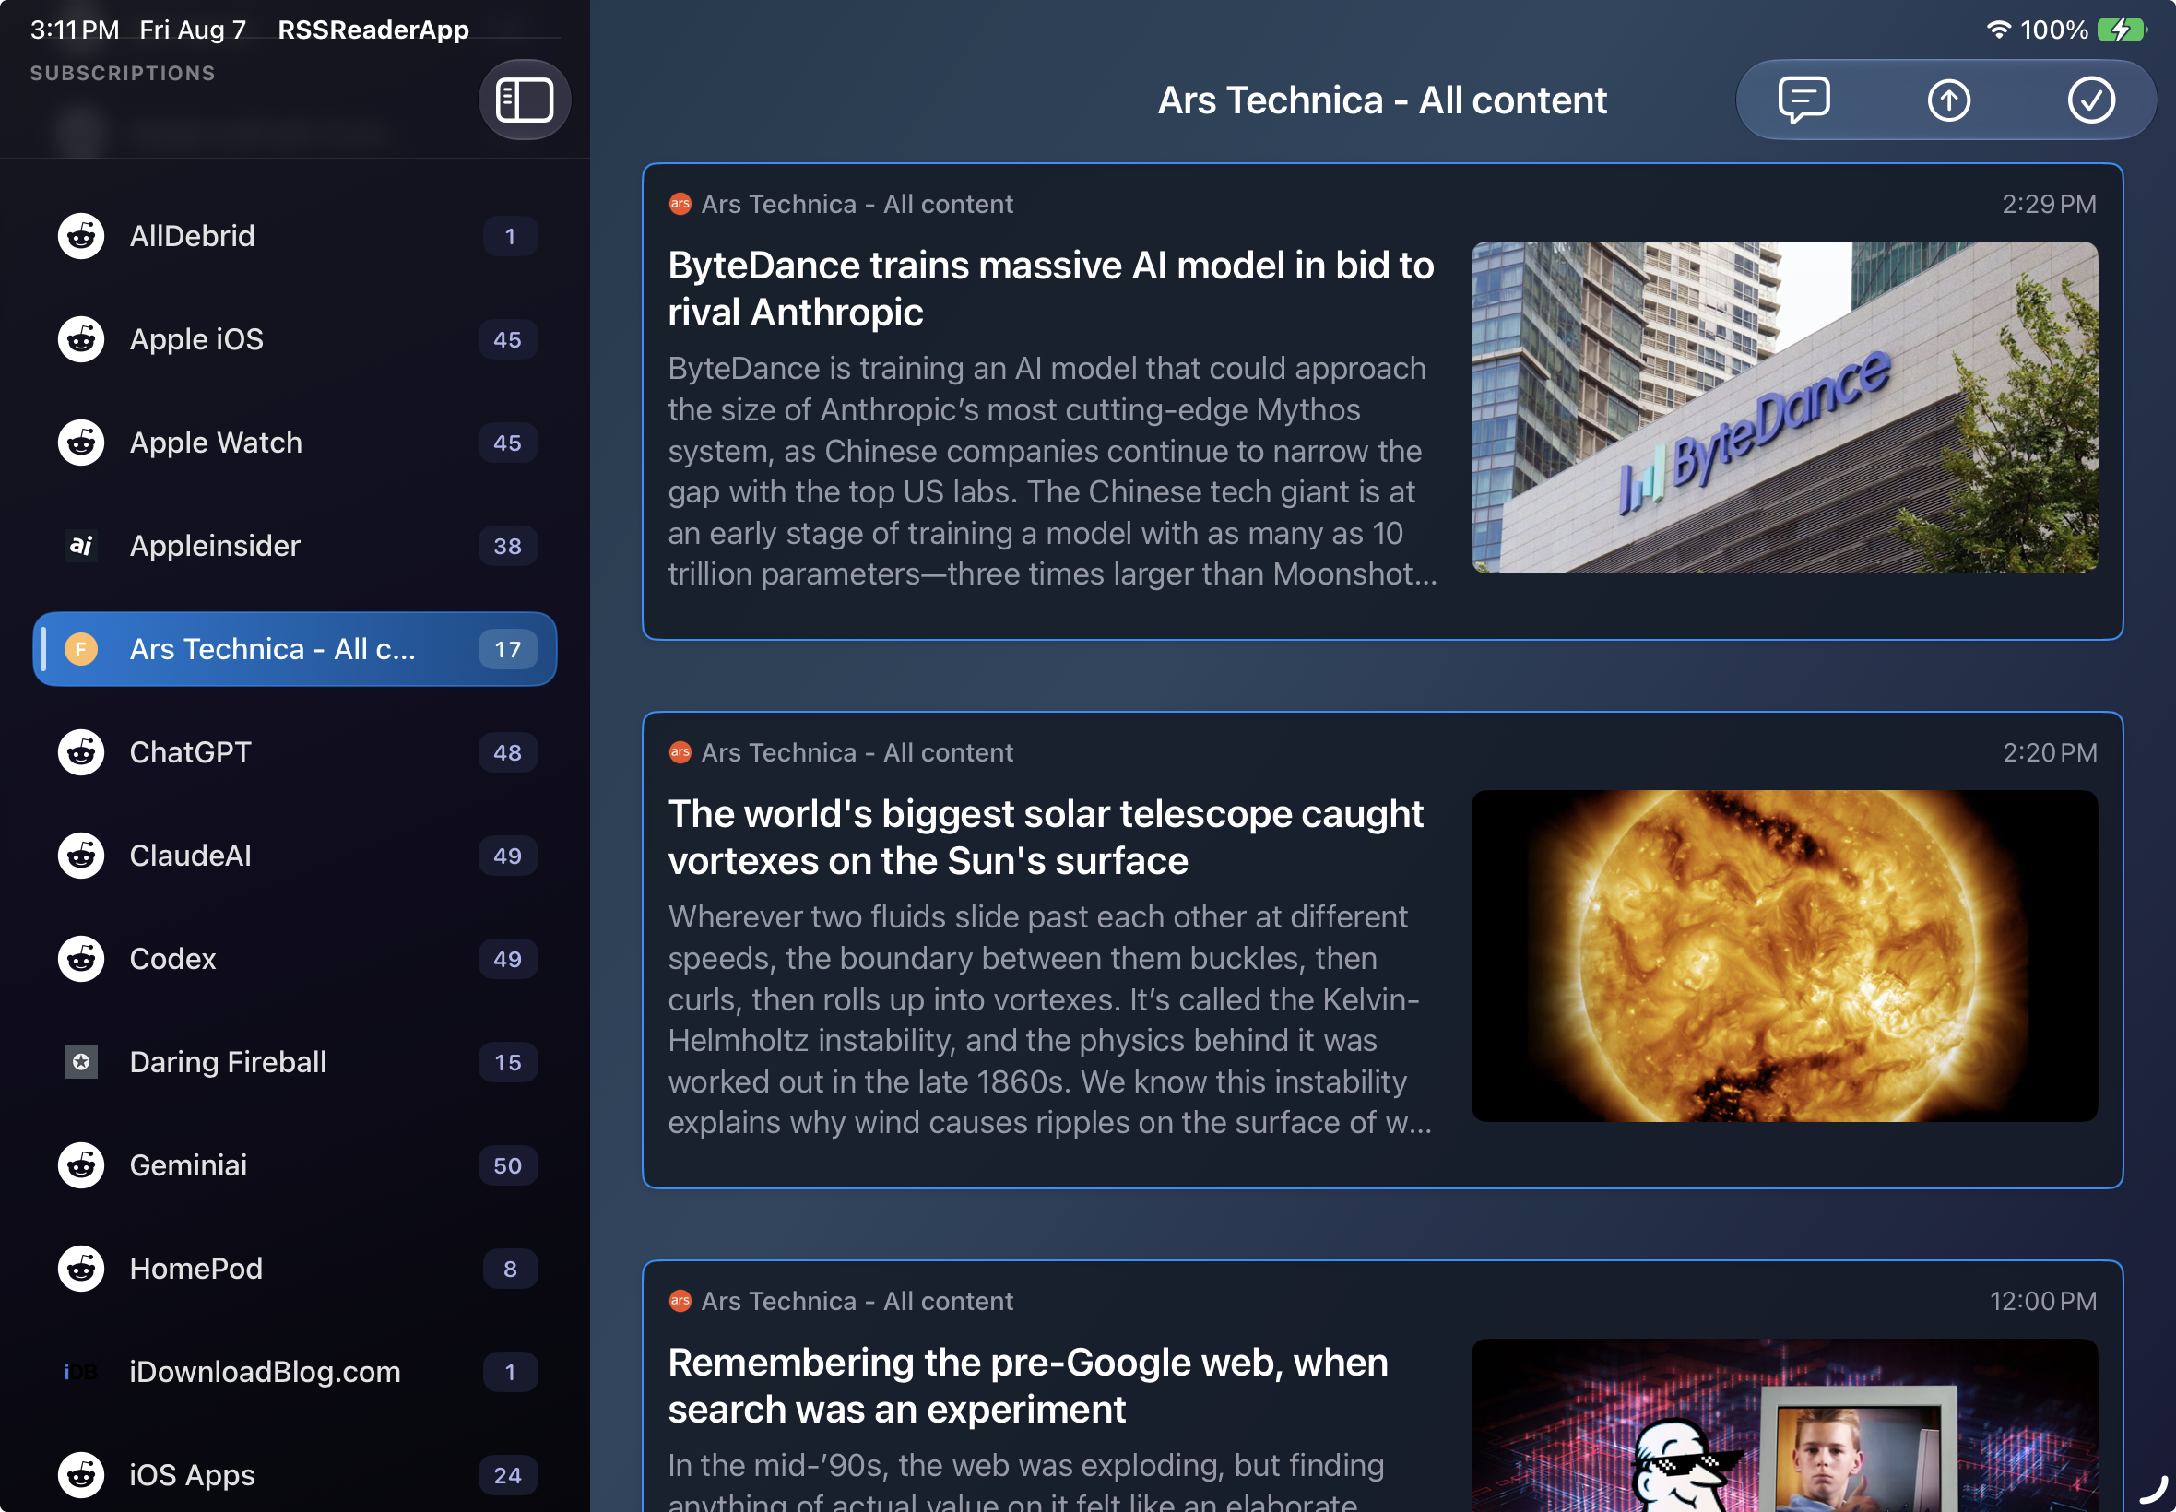Viewport: 2176px width, 1512px height.
Task: Click the Daring Fireball star icon
Action: [x=81, y=1062]
